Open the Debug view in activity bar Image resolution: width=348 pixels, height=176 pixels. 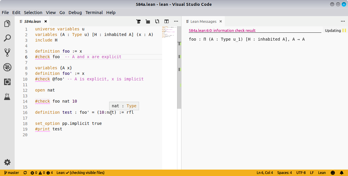coord(7,67)
